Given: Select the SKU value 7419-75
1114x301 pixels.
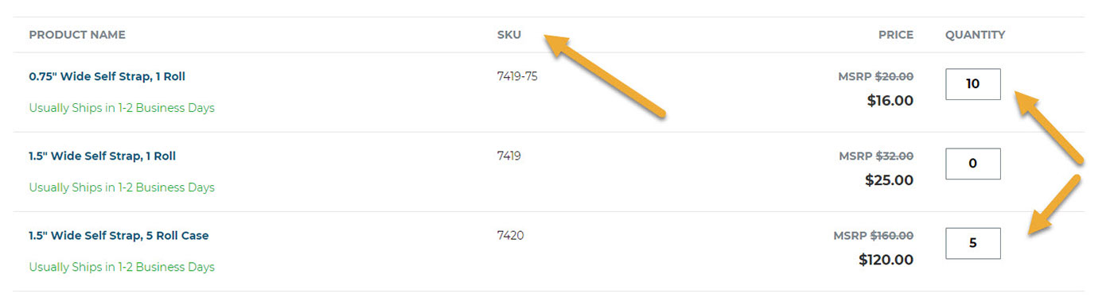Looking at the screenshot, I should point(517,77).
